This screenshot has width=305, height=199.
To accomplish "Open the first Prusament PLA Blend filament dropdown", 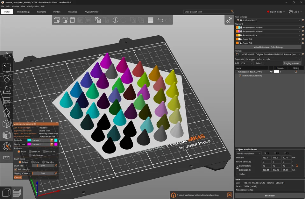I will point(268,27).
